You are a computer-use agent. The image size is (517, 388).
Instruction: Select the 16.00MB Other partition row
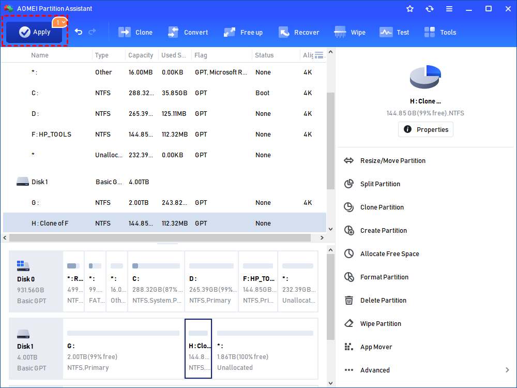(164, 72)
